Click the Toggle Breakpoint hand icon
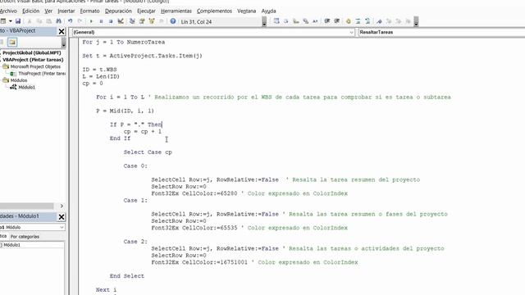The width and height of the screenshot is (525, 295). click(x=348, y=21)
